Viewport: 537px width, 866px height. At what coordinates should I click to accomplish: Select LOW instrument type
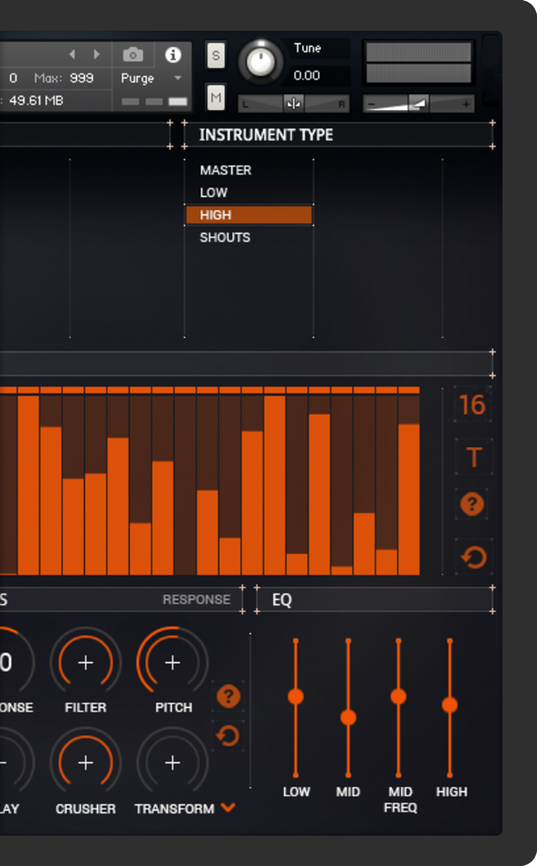(x=214, y=193)
